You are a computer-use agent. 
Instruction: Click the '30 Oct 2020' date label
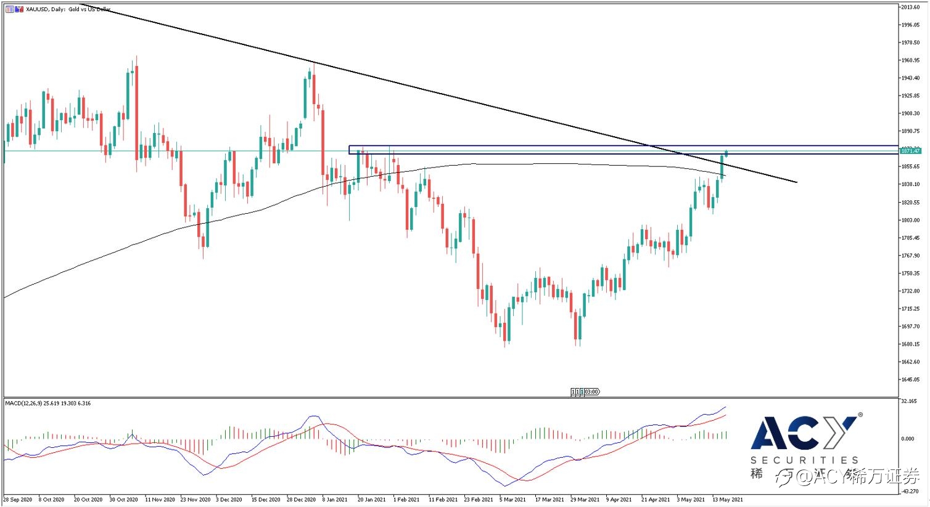point(123,500)
